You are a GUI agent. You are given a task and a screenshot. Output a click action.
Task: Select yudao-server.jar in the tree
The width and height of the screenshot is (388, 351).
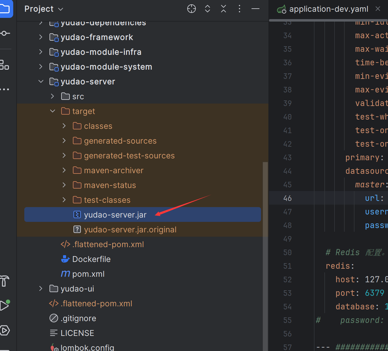tap(143, 214)
